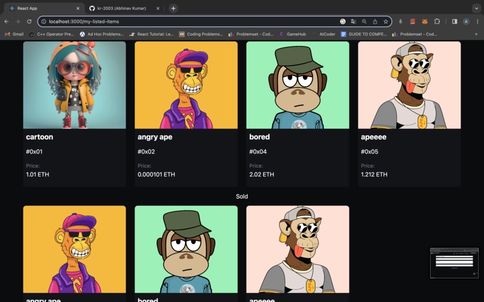The width and height of the screenshot is (484, 302).
Task: Click the listed 'angry ape' title
Action: tap(155, 137)
